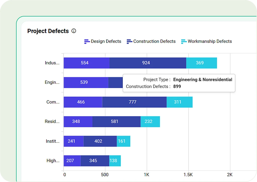Toggle Design Defects series via legend label
This screenshot has height=182, width=257.
pos(106,41)
